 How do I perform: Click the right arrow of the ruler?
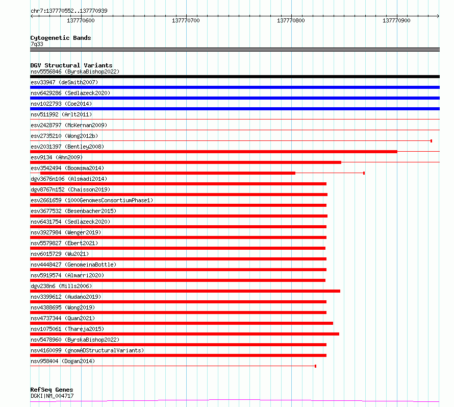pos(438,16)
